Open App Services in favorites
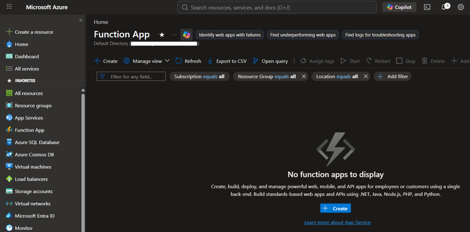The width and height of the screenshot is (470, 232). (x=24, y=118)
